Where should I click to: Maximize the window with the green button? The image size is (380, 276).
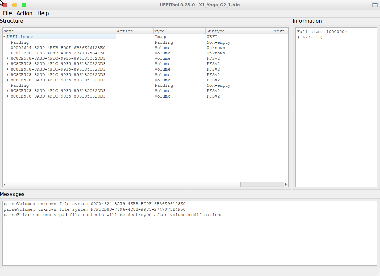coord(24,5)
